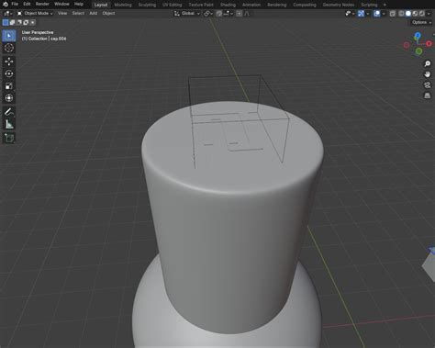Open the viewport shading options dropdown
This screenshot has width=435, height=348.
coord(429,14)
